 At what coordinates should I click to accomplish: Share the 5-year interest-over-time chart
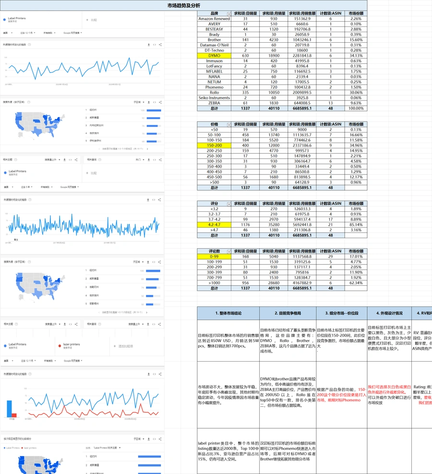point(159,200)
